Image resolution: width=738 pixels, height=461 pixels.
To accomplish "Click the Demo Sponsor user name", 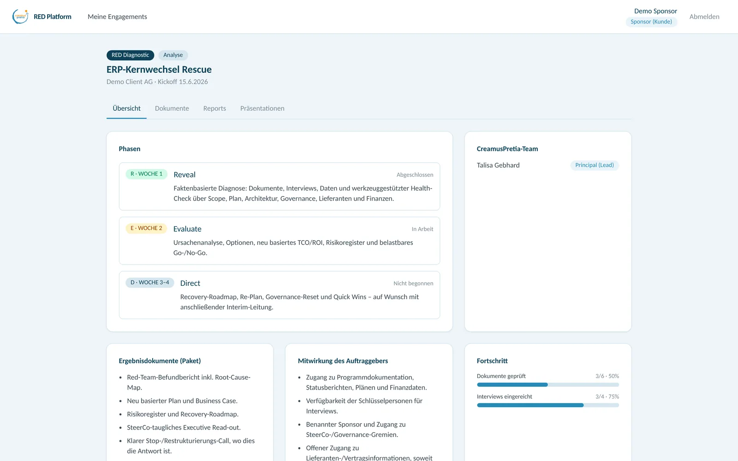I will click(655, 11).
